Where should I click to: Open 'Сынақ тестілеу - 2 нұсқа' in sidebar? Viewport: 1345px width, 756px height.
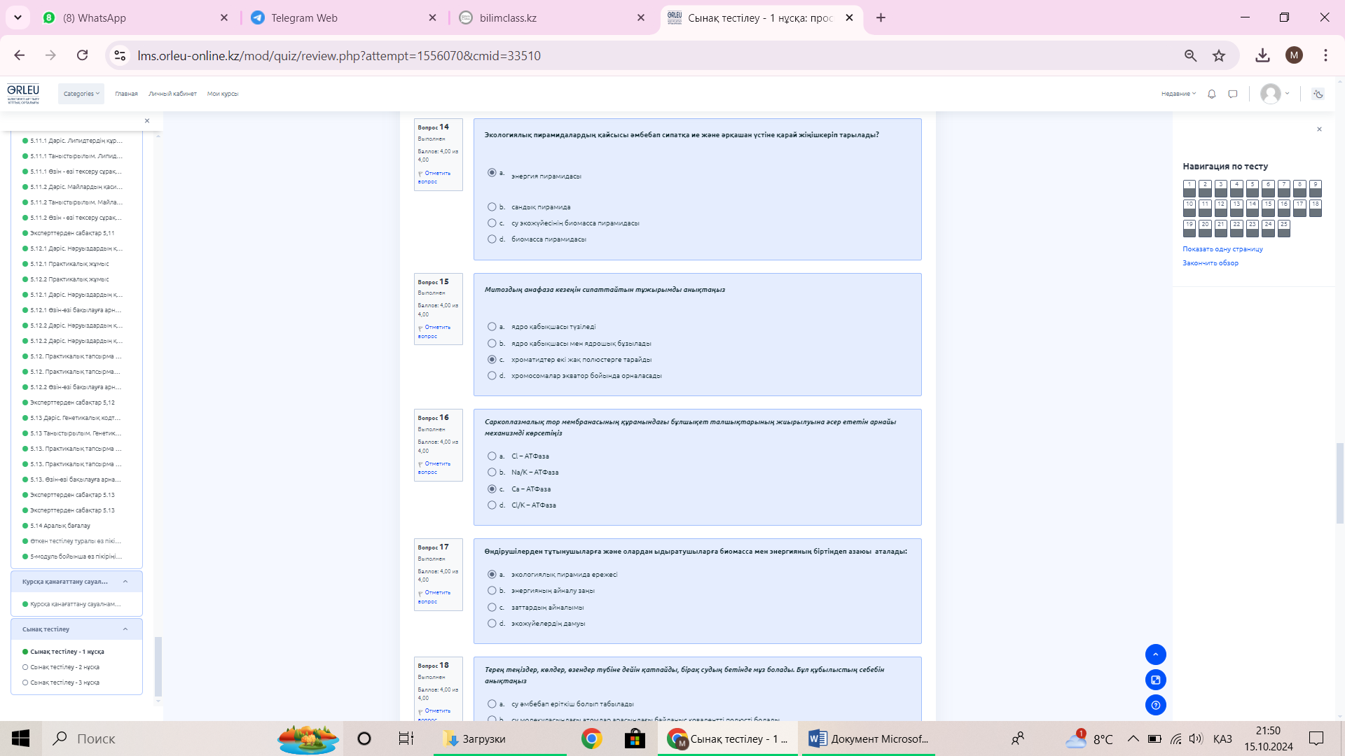pyautogui.click(x=64, y=667)
